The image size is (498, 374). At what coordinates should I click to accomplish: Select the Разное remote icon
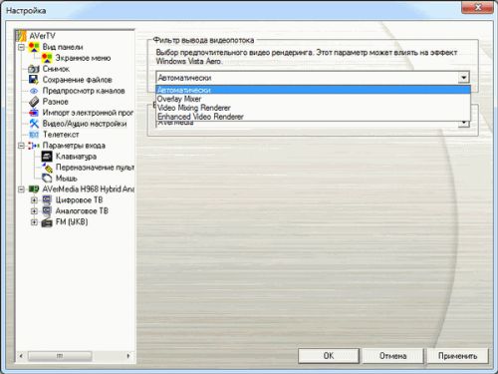tap(34, 102)
